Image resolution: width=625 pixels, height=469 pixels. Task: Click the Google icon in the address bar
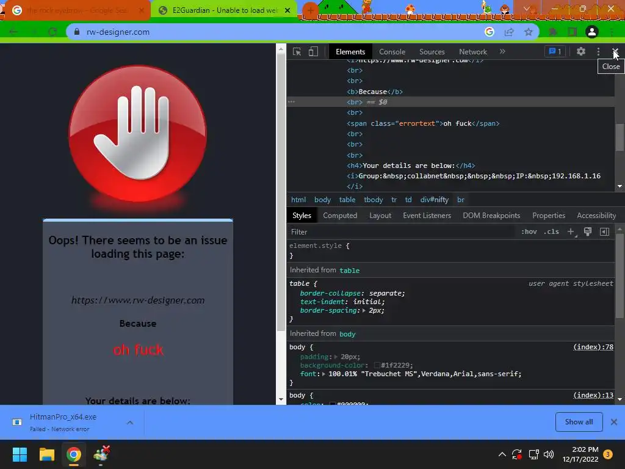(490, 32)
